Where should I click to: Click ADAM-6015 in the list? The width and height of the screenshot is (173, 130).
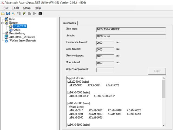click(x=76, y=110)
